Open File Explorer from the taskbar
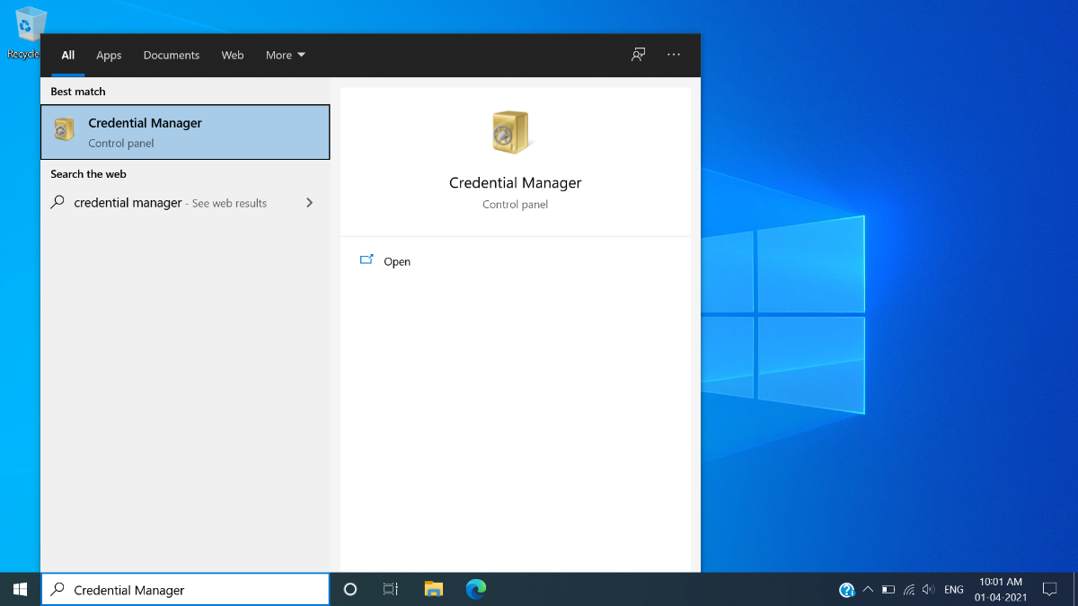Viewport: 1078px width, 606px height. tap(434, 590)
